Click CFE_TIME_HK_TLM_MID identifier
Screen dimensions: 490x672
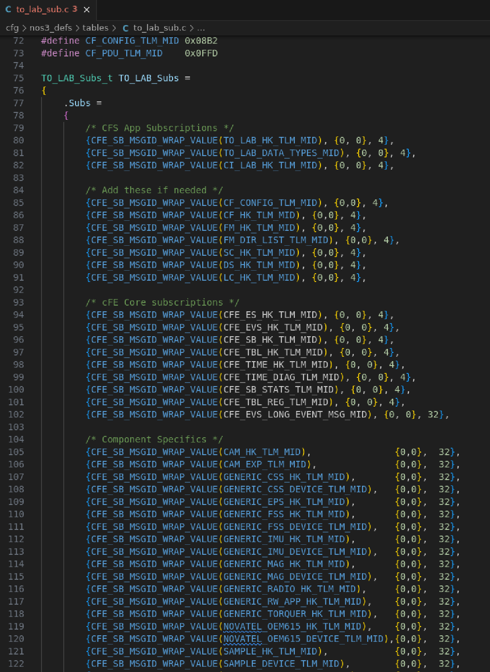coord(276,365)
